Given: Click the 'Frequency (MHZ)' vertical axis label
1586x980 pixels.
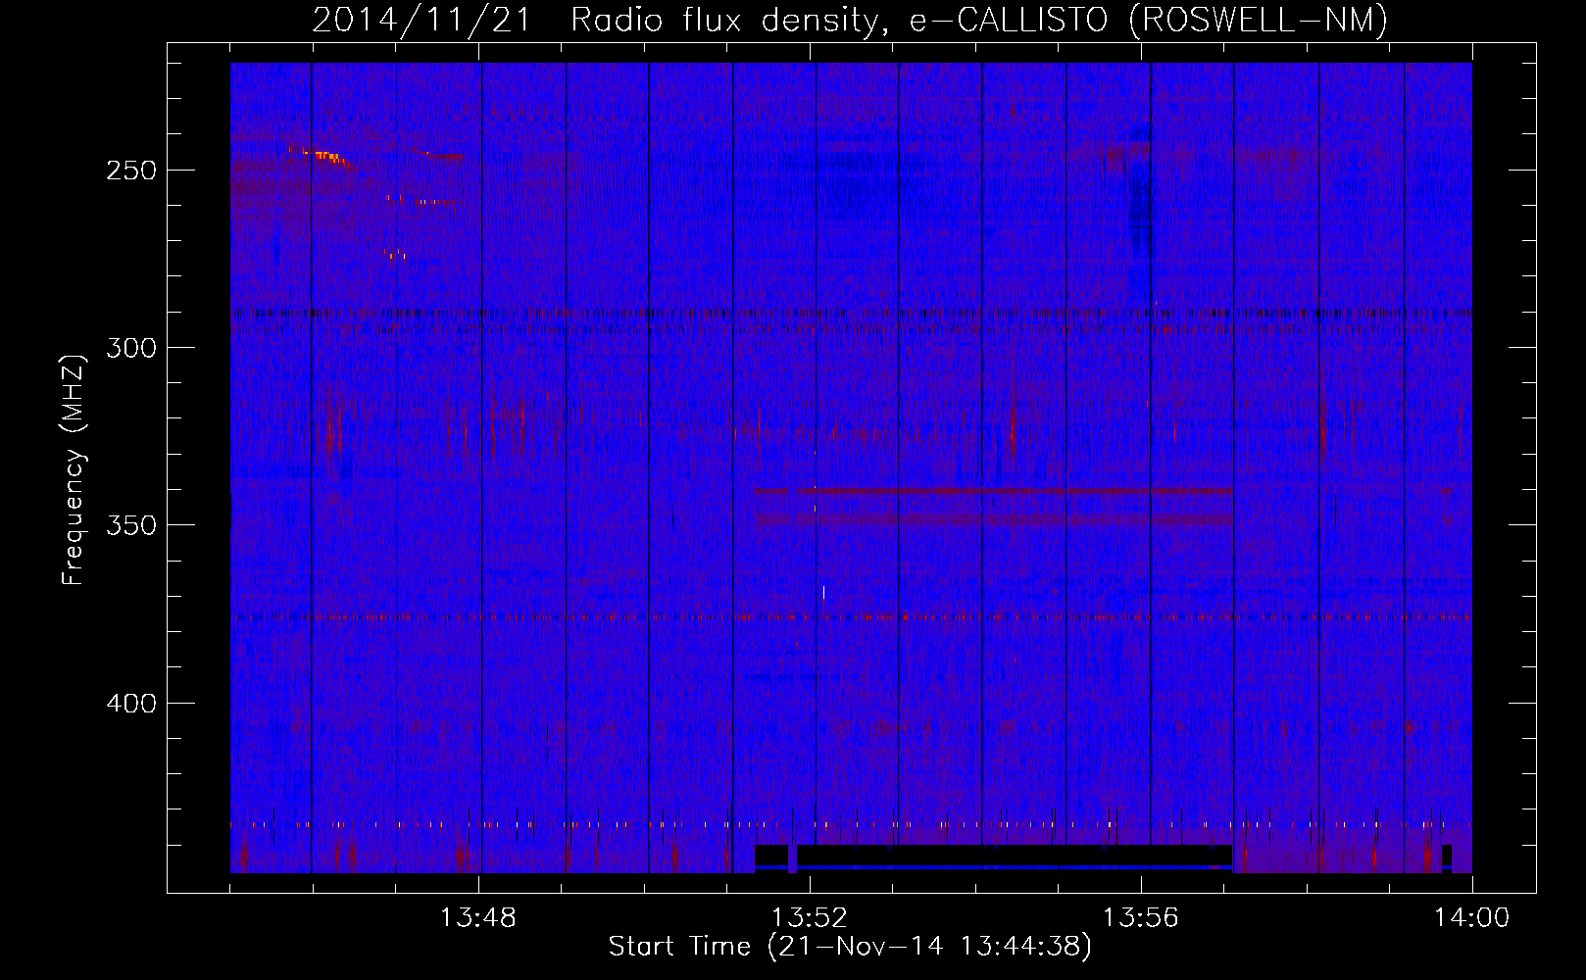Looking at the screenshot, I should (74, 470).
